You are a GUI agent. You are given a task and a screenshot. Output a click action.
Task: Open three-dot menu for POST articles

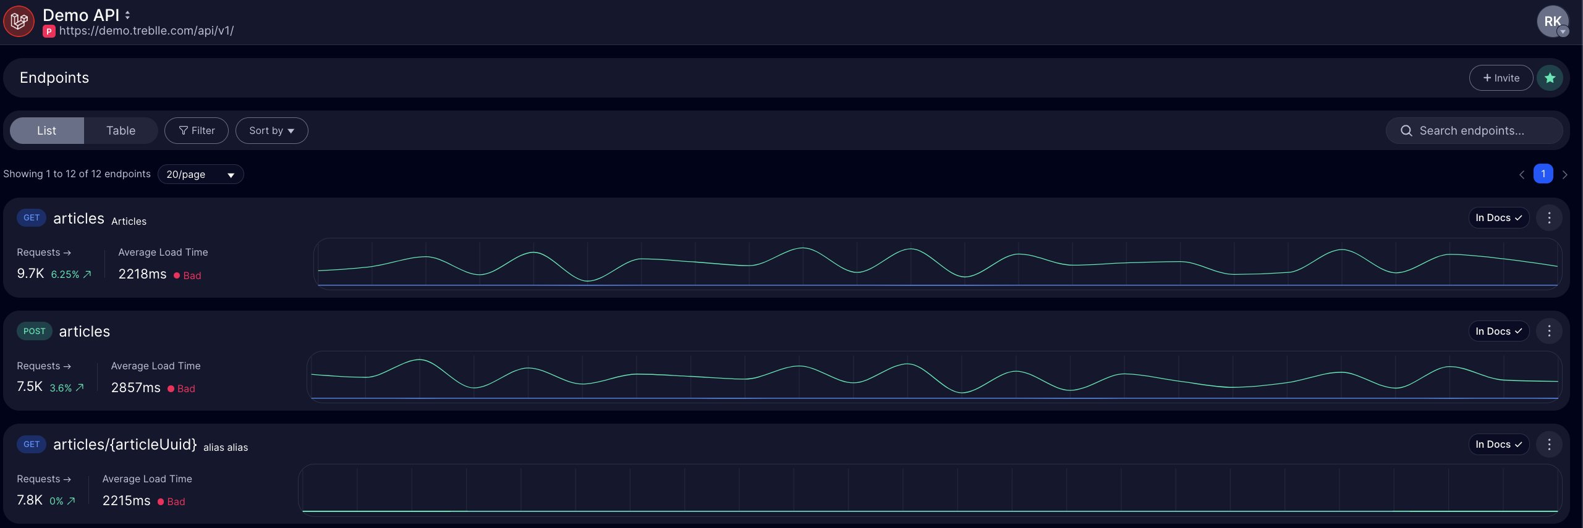1549,332
